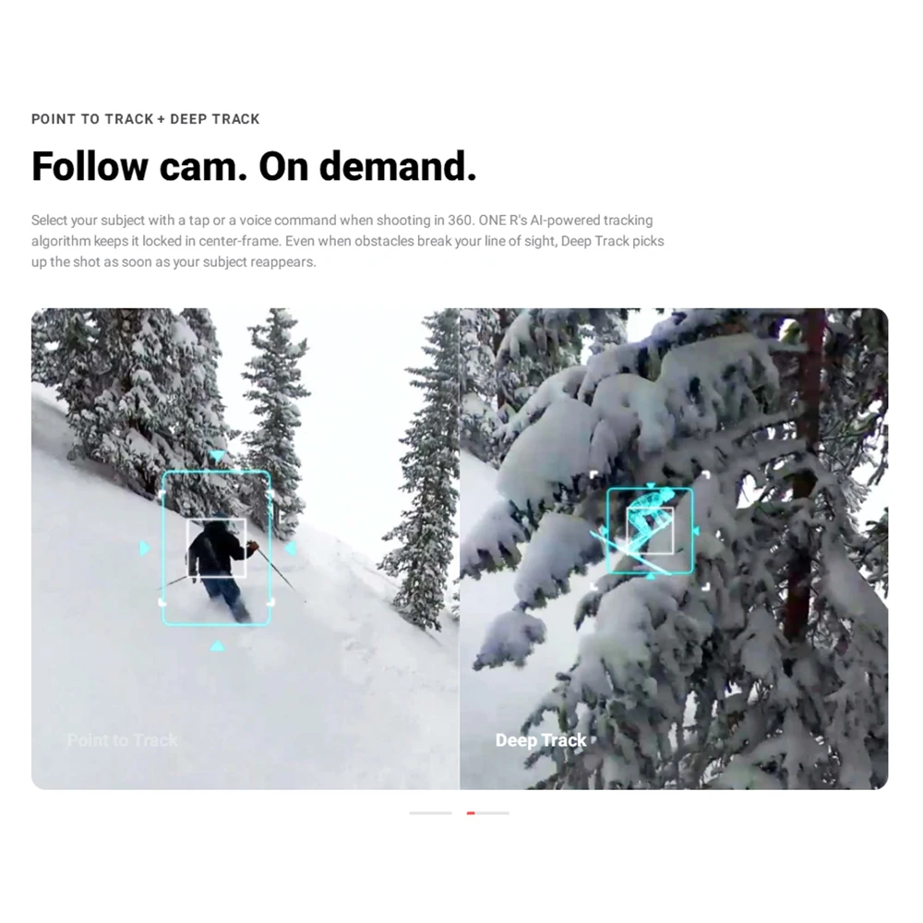Click the "Point to Track" label
The width and height of the screenshot is (923, 923).
coord(123,740)
